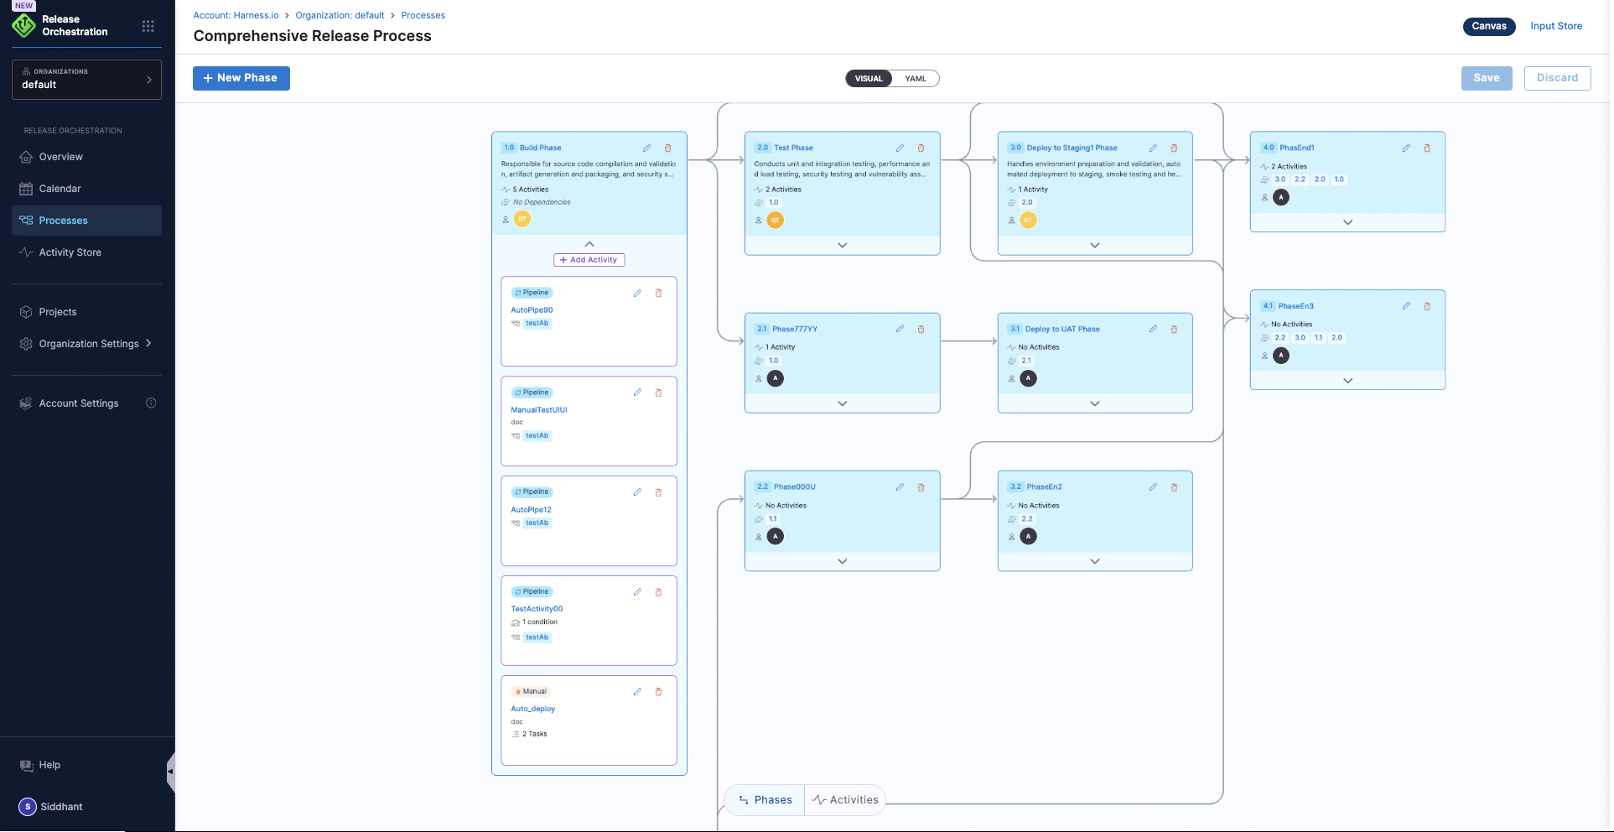Switch canvas view to Activities
The image size is (1614, 832).
coord(845,800)
